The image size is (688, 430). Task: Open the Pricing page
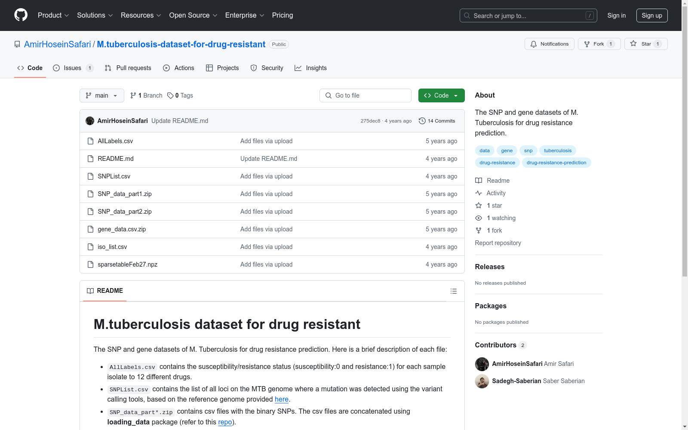click(283, 15)
